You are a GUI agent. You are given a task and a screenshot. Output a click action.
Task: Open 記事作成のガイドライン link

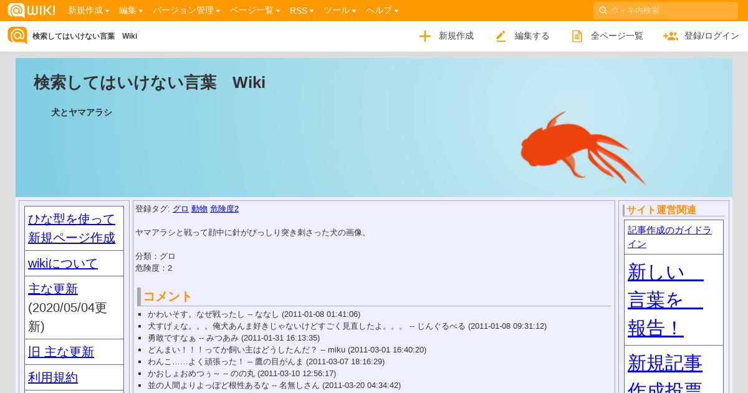[x=669, y=237]
